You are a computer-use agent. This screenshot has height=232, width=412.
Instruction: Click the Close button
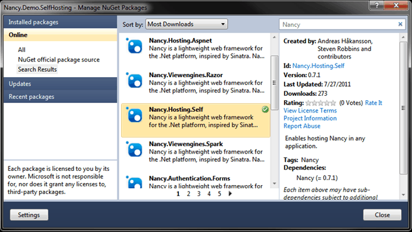(382, 215)
